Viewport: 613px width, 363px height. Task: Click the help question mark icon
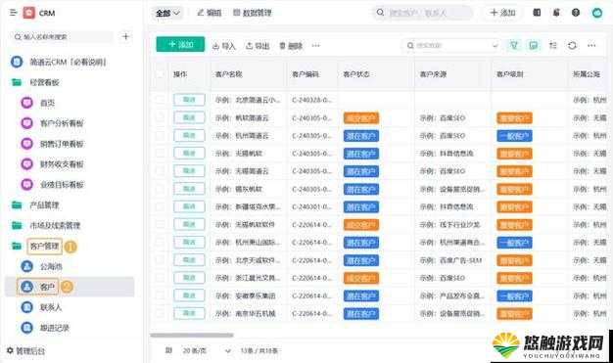[576, 13]
